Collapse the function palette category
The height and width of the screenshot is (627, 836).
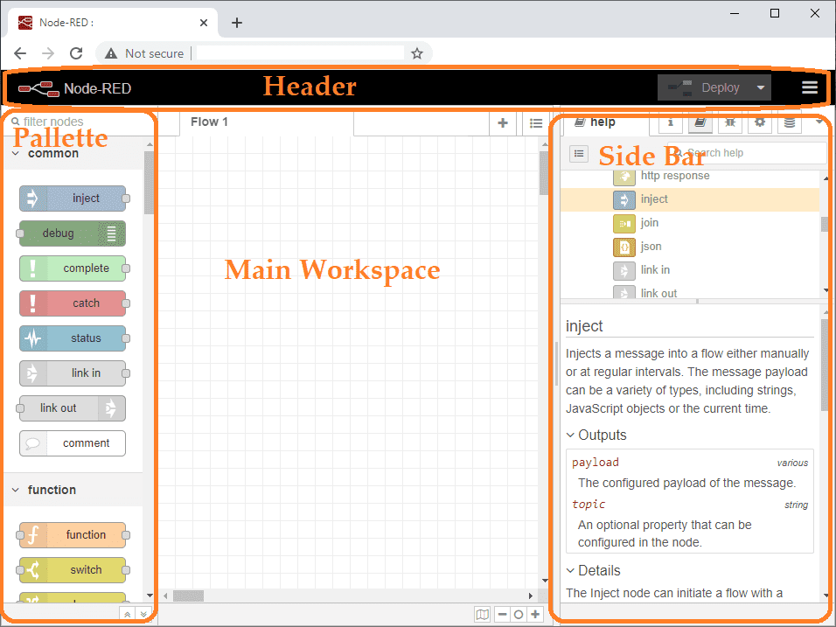pyautogui.click(x=16, y=490)
